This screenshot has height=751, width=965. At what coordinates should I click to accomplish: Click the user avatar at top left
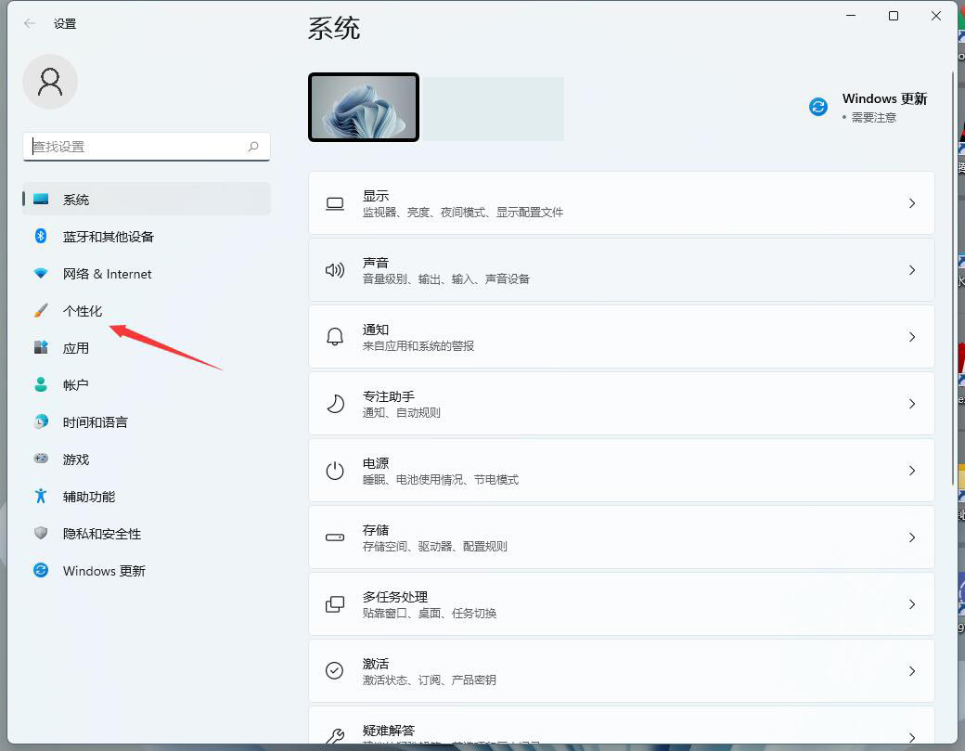50,82
